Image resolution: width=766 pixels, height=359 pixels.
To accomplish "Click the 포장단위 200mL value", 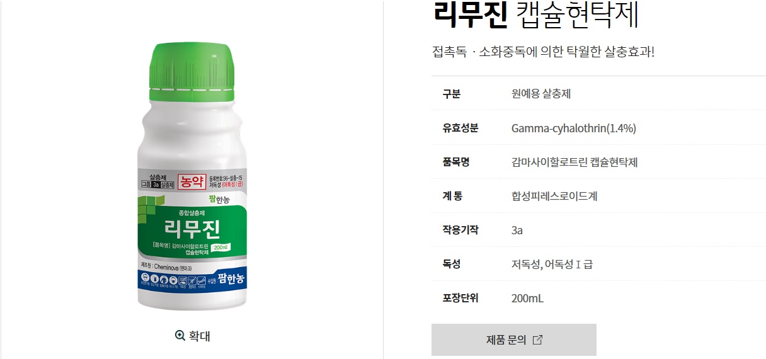I will pos(527,299).
